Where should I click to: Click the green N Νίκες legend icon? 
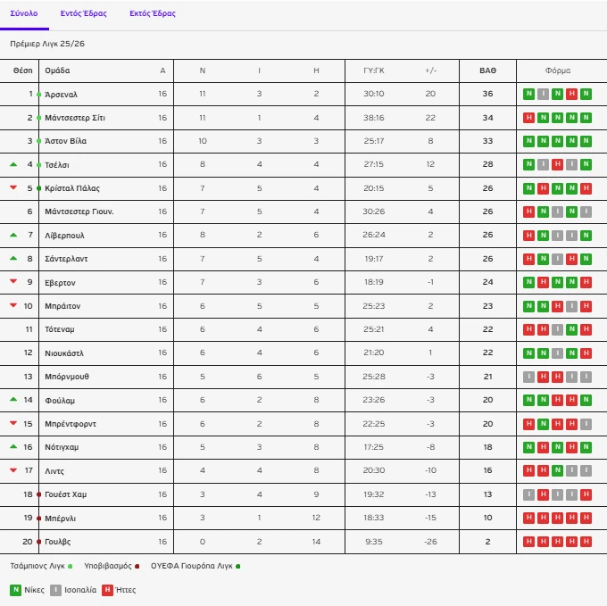[16, 589]
